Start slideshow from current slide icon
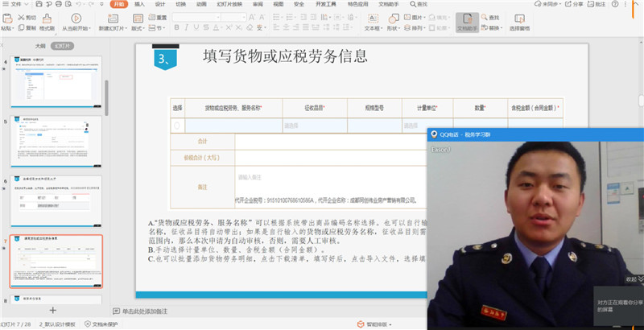 76,18
